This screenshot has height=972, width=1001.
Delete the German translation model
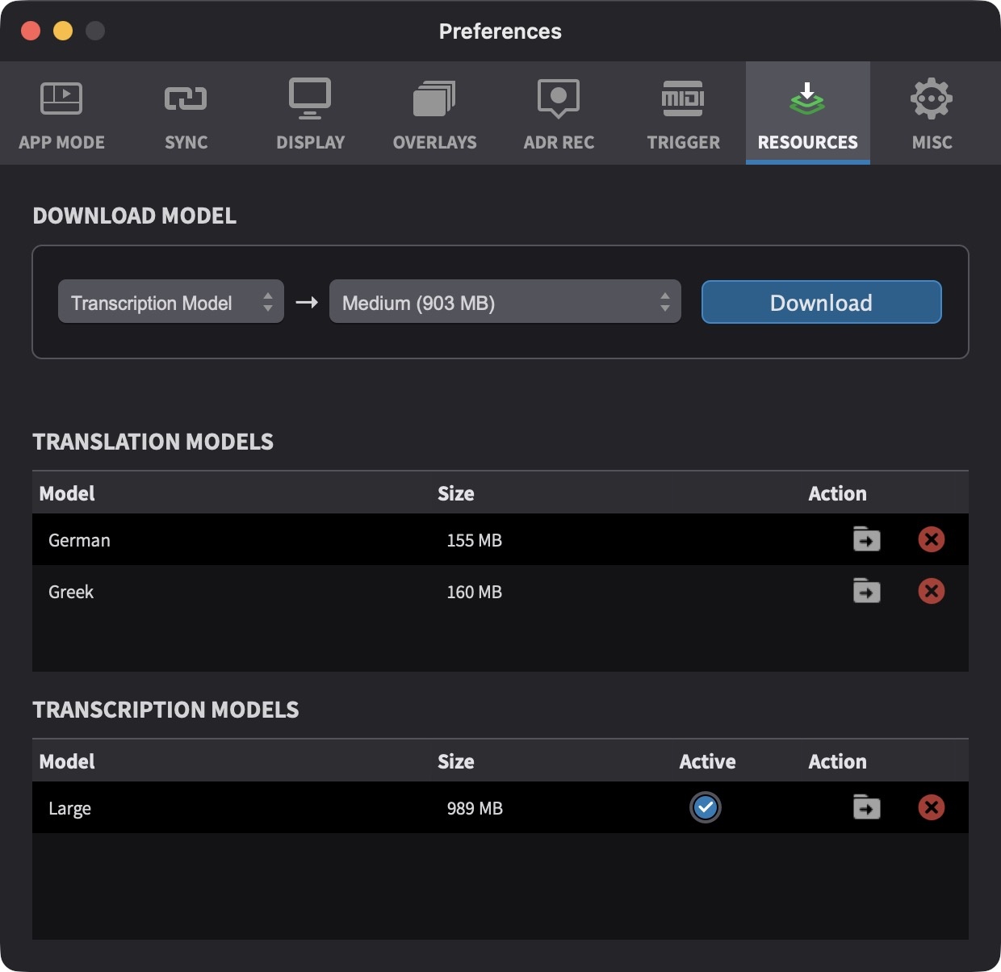point(932,539)
